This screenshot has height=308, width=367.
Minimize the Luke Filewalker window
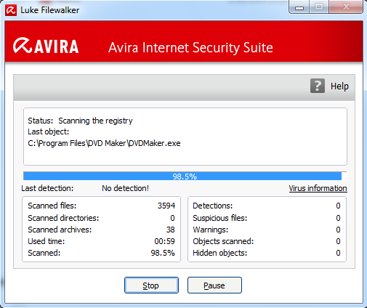pyautogui.click(x=299, y=7)
